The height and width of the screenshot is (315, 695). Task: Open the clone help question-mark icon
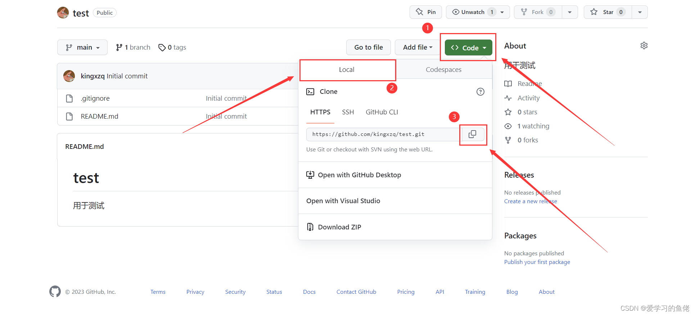coord(480,92)
